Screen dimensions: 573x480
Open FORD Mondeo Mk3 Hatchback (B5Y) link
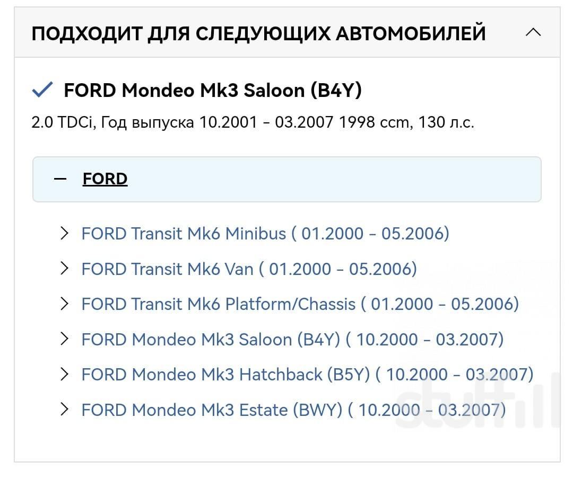point(307,375)
